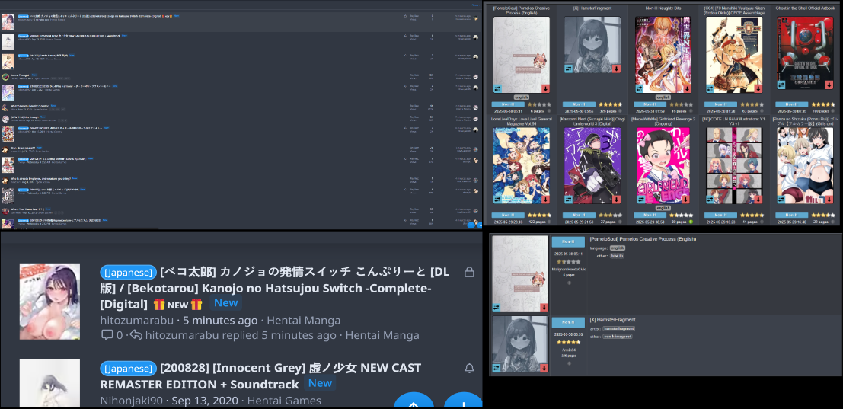Click swap icon on Pomelos grid thumbnail

click(x=497, y=88)
